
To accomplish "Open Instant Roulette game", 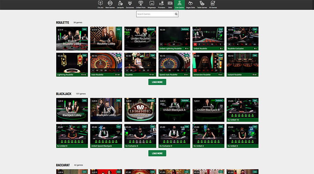I will coord(242,65).
